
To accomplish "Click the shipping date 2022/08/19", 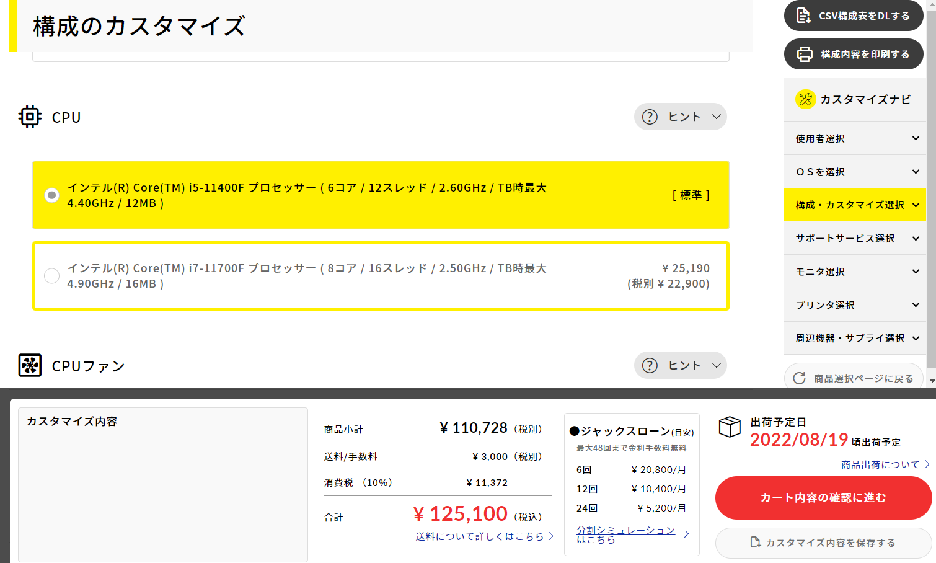I will [x=799, y=440].
